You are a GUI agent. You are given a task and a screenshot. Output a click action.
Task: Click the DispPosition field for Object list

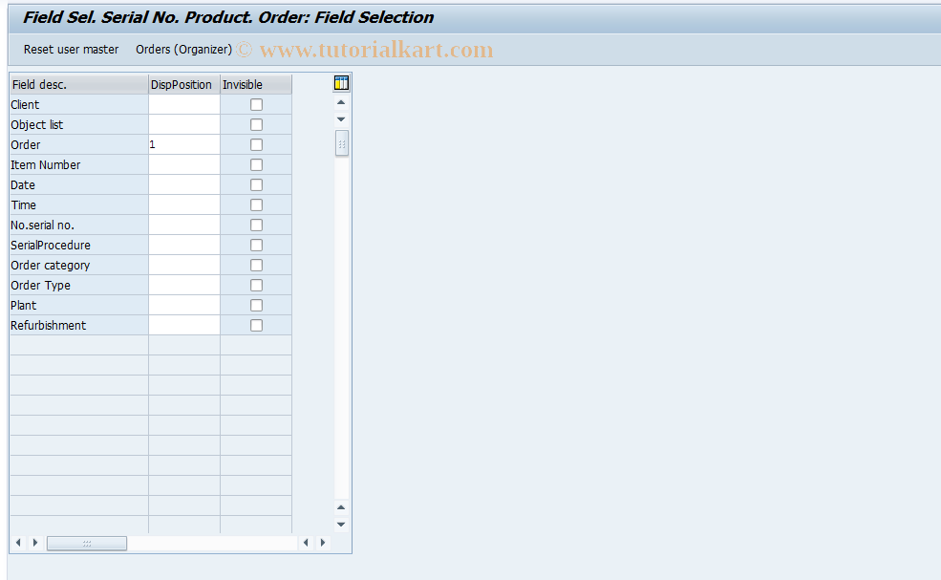(184, 125)
